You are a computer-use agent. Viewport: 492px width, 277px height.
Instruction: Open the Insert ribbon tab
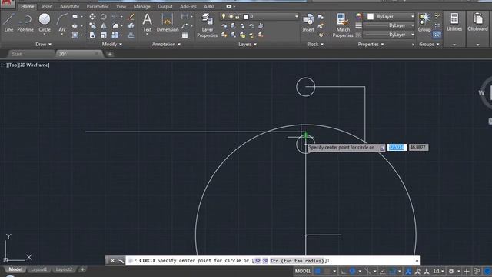pos(47,6)
